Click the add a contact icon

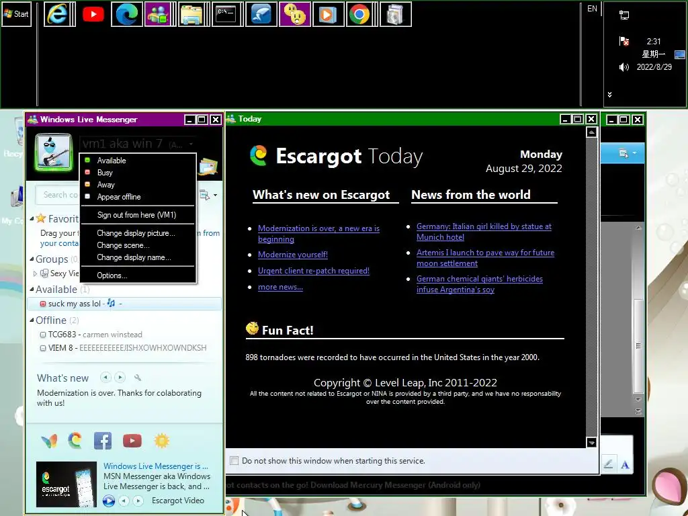click(x=204, y=196)
